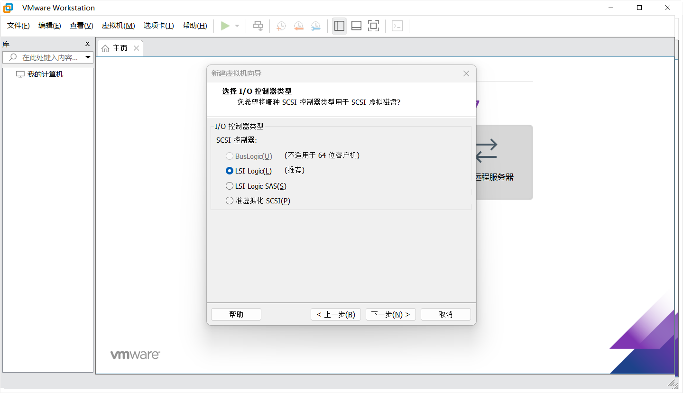Enter full screen mode icon

tap(374, 26)
